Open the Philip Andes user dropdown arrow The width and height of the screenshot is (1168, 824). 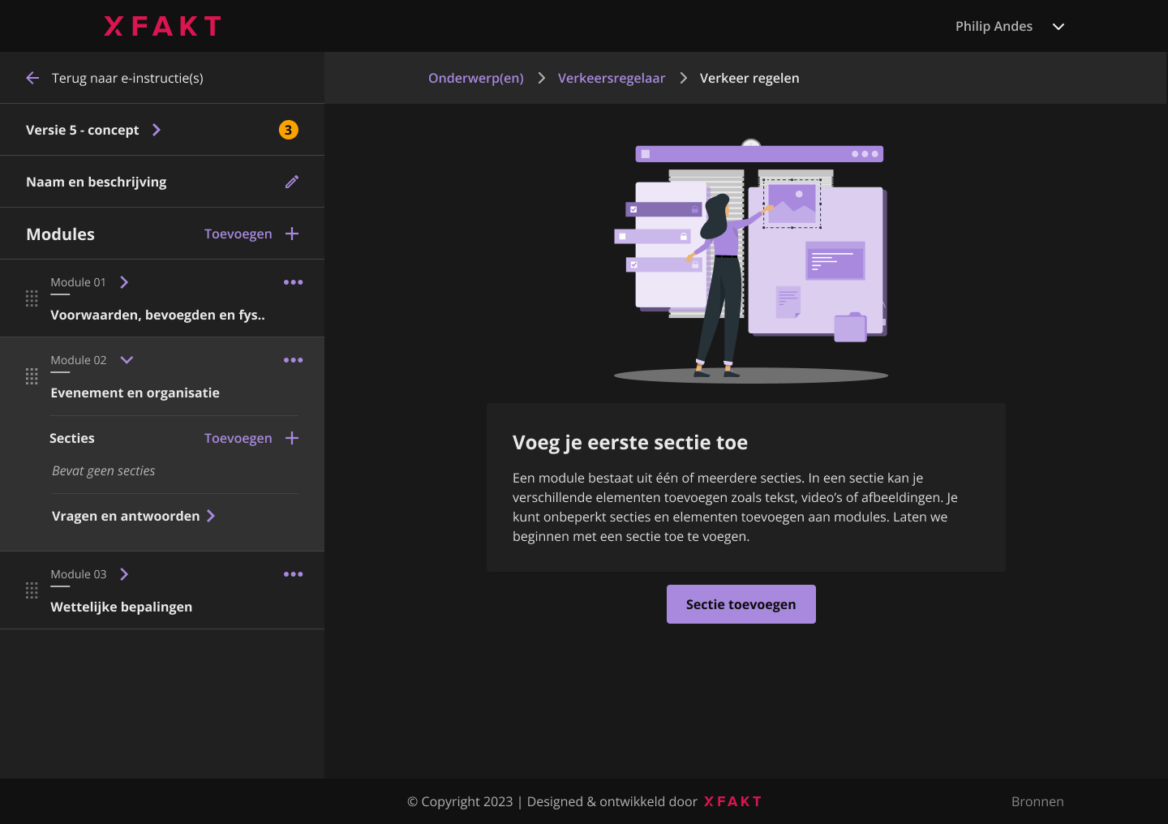[1058, 27]
